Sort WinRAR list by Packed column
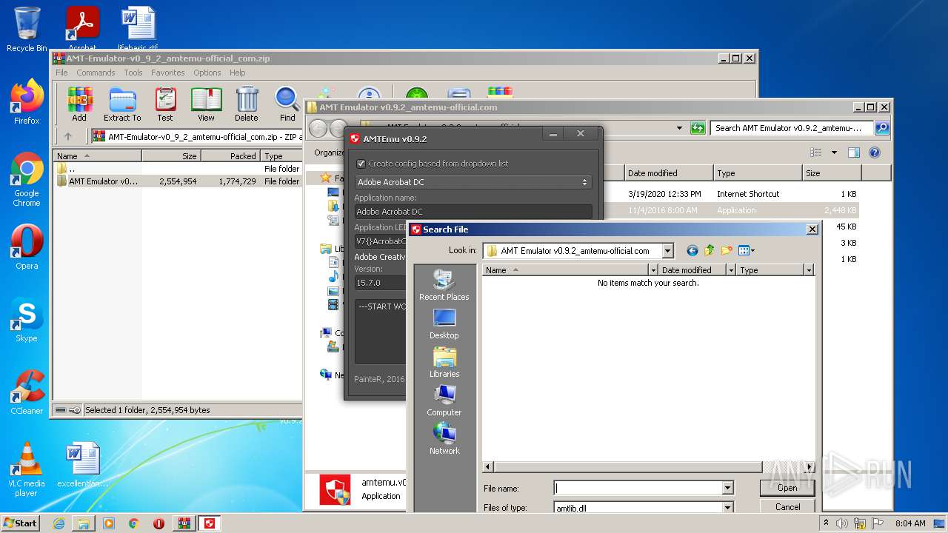This screenshot has height=533, width=948. (x=230, y=156)
